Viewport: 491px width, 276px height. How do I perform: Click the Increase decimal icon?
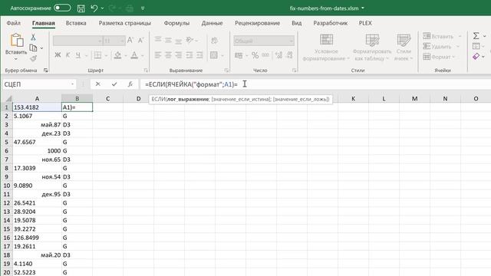click(278, 55)
